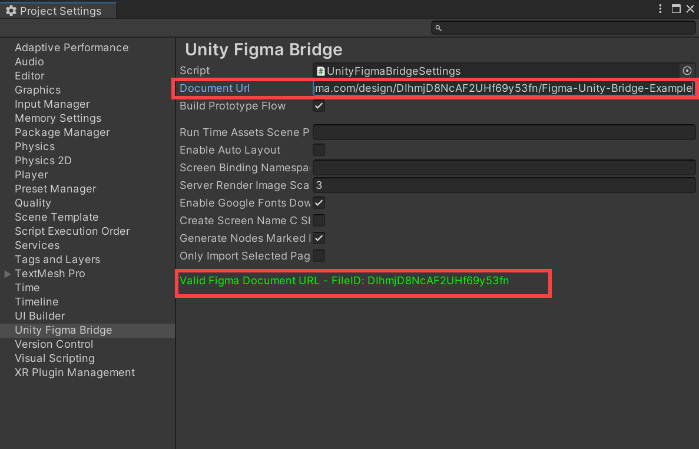Enable Only Import Selected Pages checkbox
699x449 pixels.
(319, 255)
